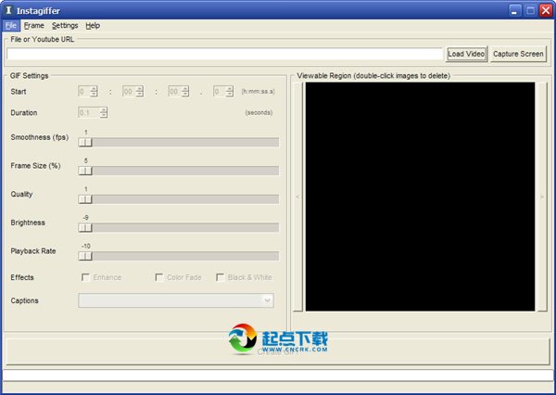Click the next frame arrow right of the preview
The height and width of the screenshot is (395, 556).
point(542,197)
